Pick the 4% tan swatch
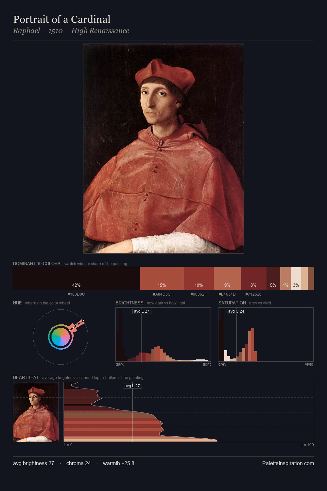 point(285,279)
